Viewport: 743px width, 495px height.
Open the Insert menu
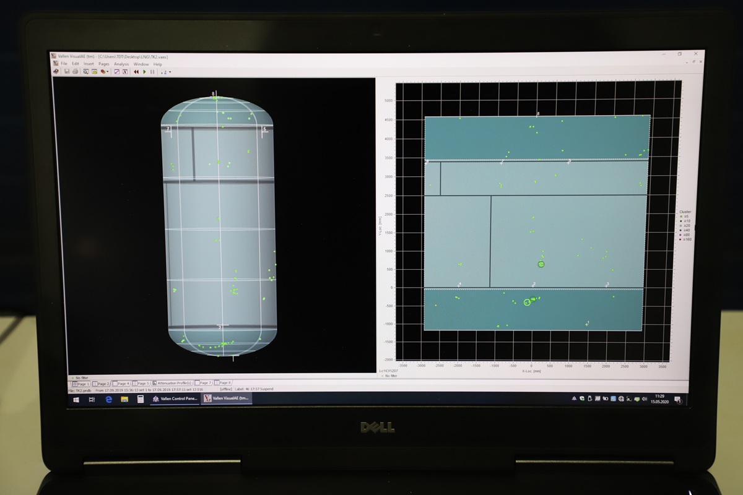(x=89, y=64)
